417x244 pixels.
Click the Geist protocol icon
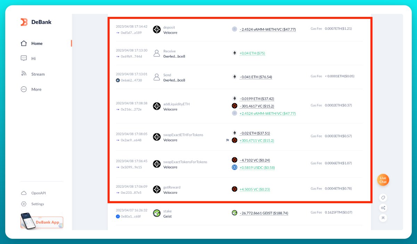coord(157,213)
